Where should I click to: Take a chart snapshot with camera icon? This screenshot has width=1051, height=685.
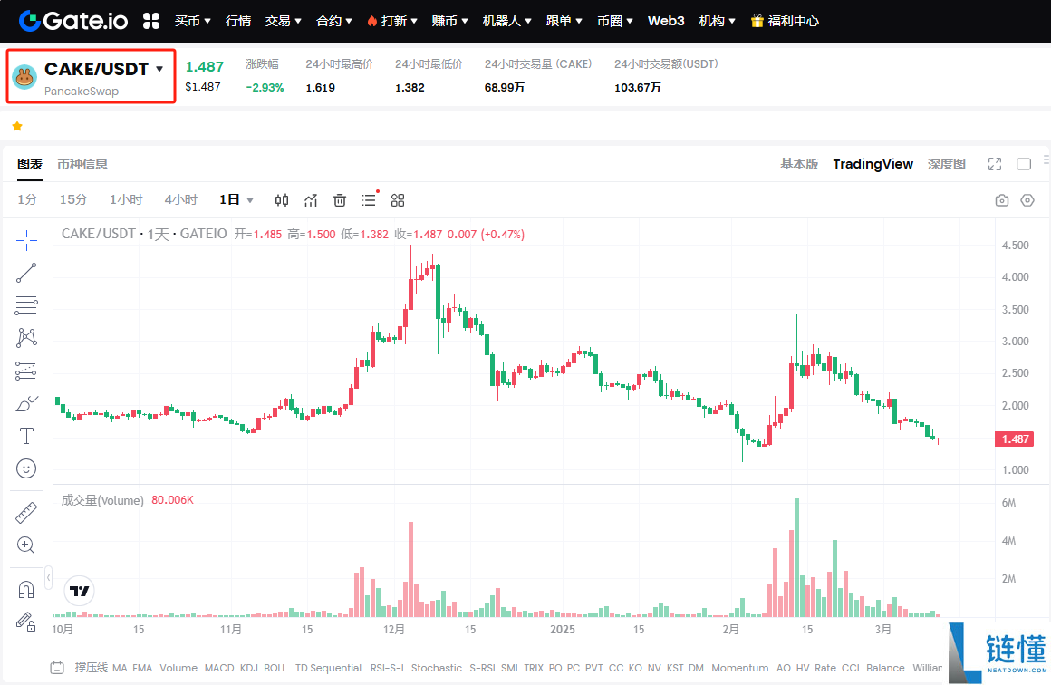(x=1001, y=200)
